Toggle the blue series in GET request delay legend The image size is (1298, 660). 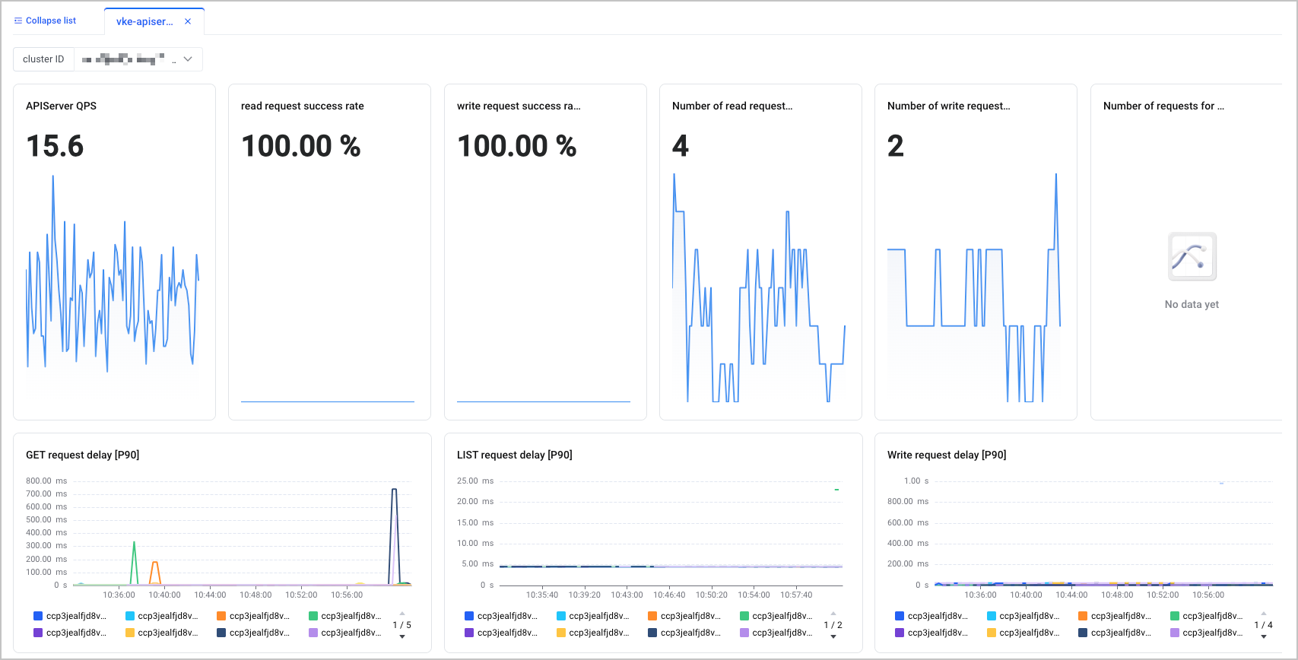pyautogui.click(x=70, y=616)
